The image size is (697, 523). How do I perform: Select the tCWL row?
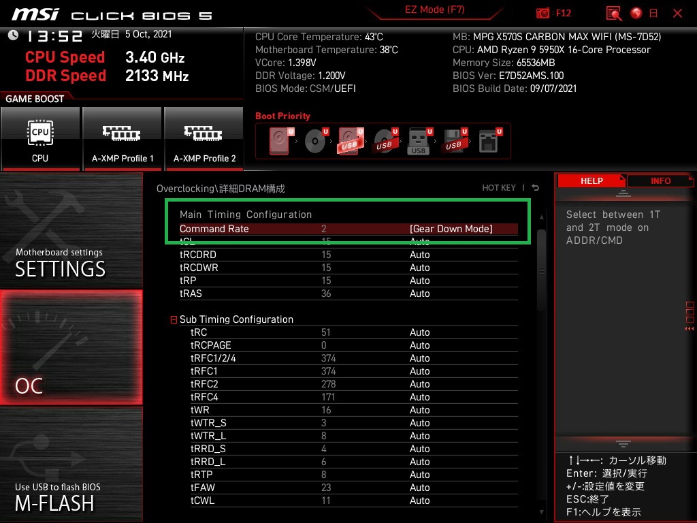pyautogui.click(x=354, y=501)
